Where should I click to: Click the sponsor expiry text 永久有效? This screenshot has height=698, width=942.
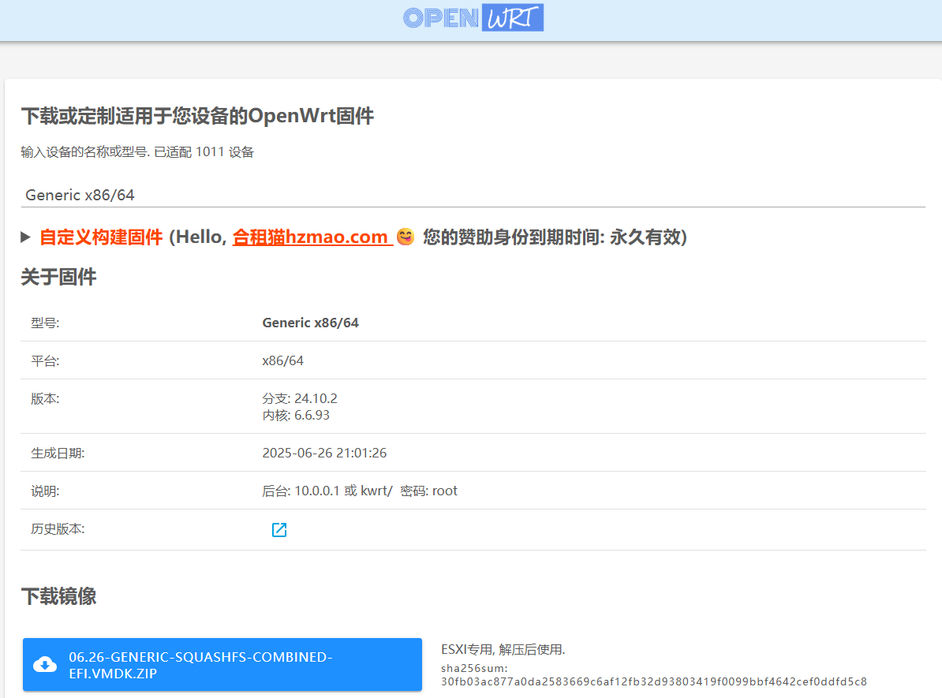645,237
